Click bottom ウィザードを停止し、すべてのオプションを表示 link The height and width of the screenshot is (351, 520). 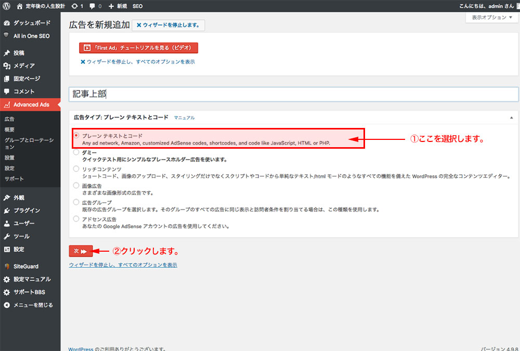point(123,265)
